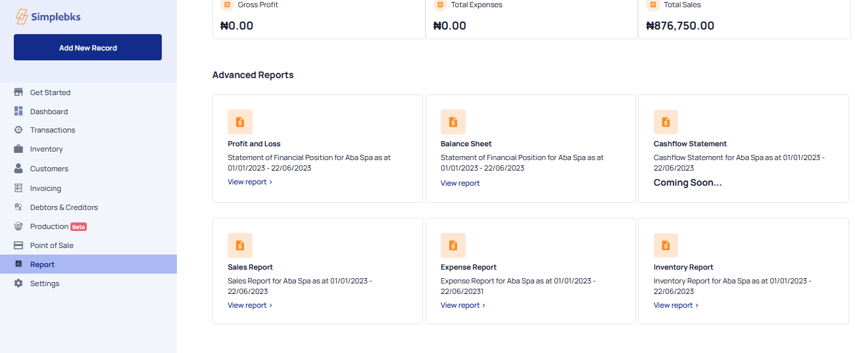Open the Balance Sheet View report link
This screenshot has height=353, width=855.
[x=460, y=183]
